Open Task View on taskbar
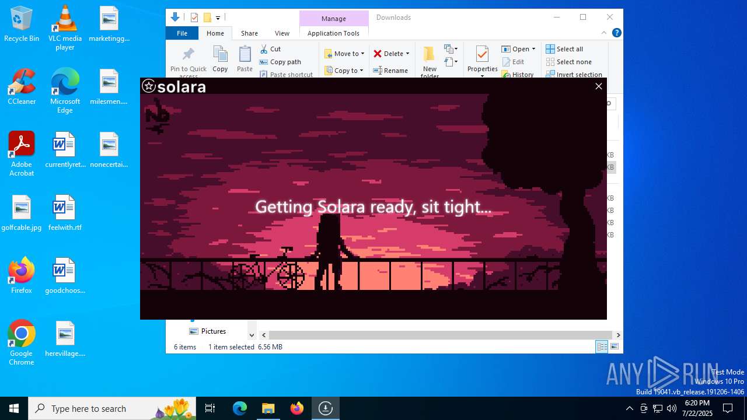The image size is (747, 420). click(210, 408)
